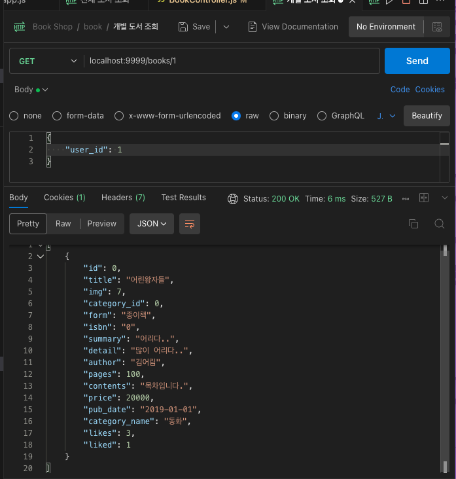Open the response Cookies (1) tab
Screen dimensions: 456x479
tap(65, 198)
